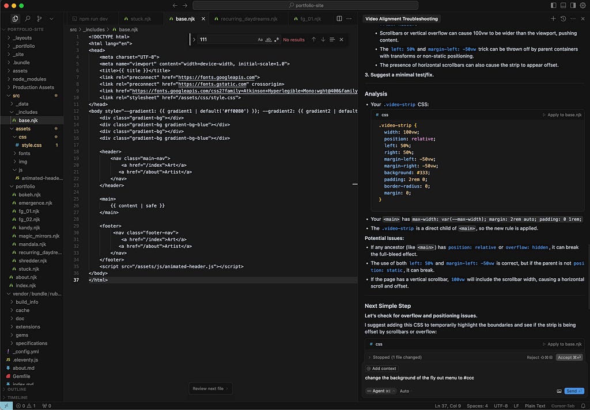The height and width of the screenshot is (410, 590).
Task: Open settings gear in title bar
Action: pyautogui.click(x=583, y=5)
